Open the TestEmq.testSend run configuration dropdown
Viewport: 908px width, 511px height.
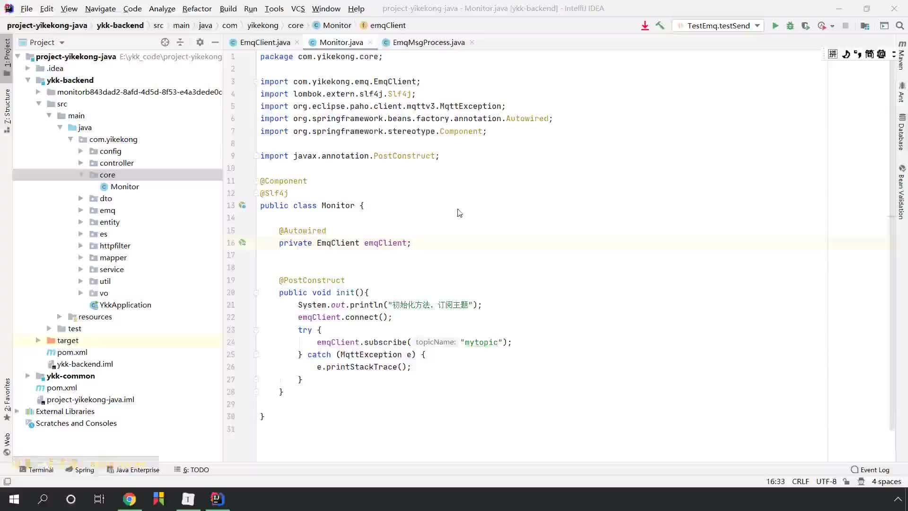718,26
